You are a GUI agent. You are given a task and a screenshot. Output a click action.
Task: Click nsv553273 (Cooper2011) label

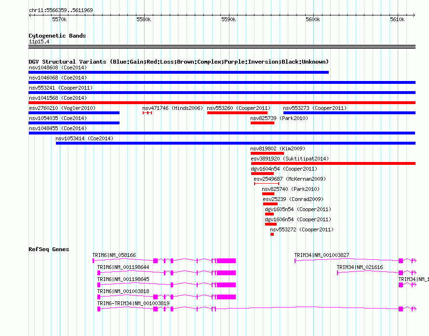tap(315, 108)
